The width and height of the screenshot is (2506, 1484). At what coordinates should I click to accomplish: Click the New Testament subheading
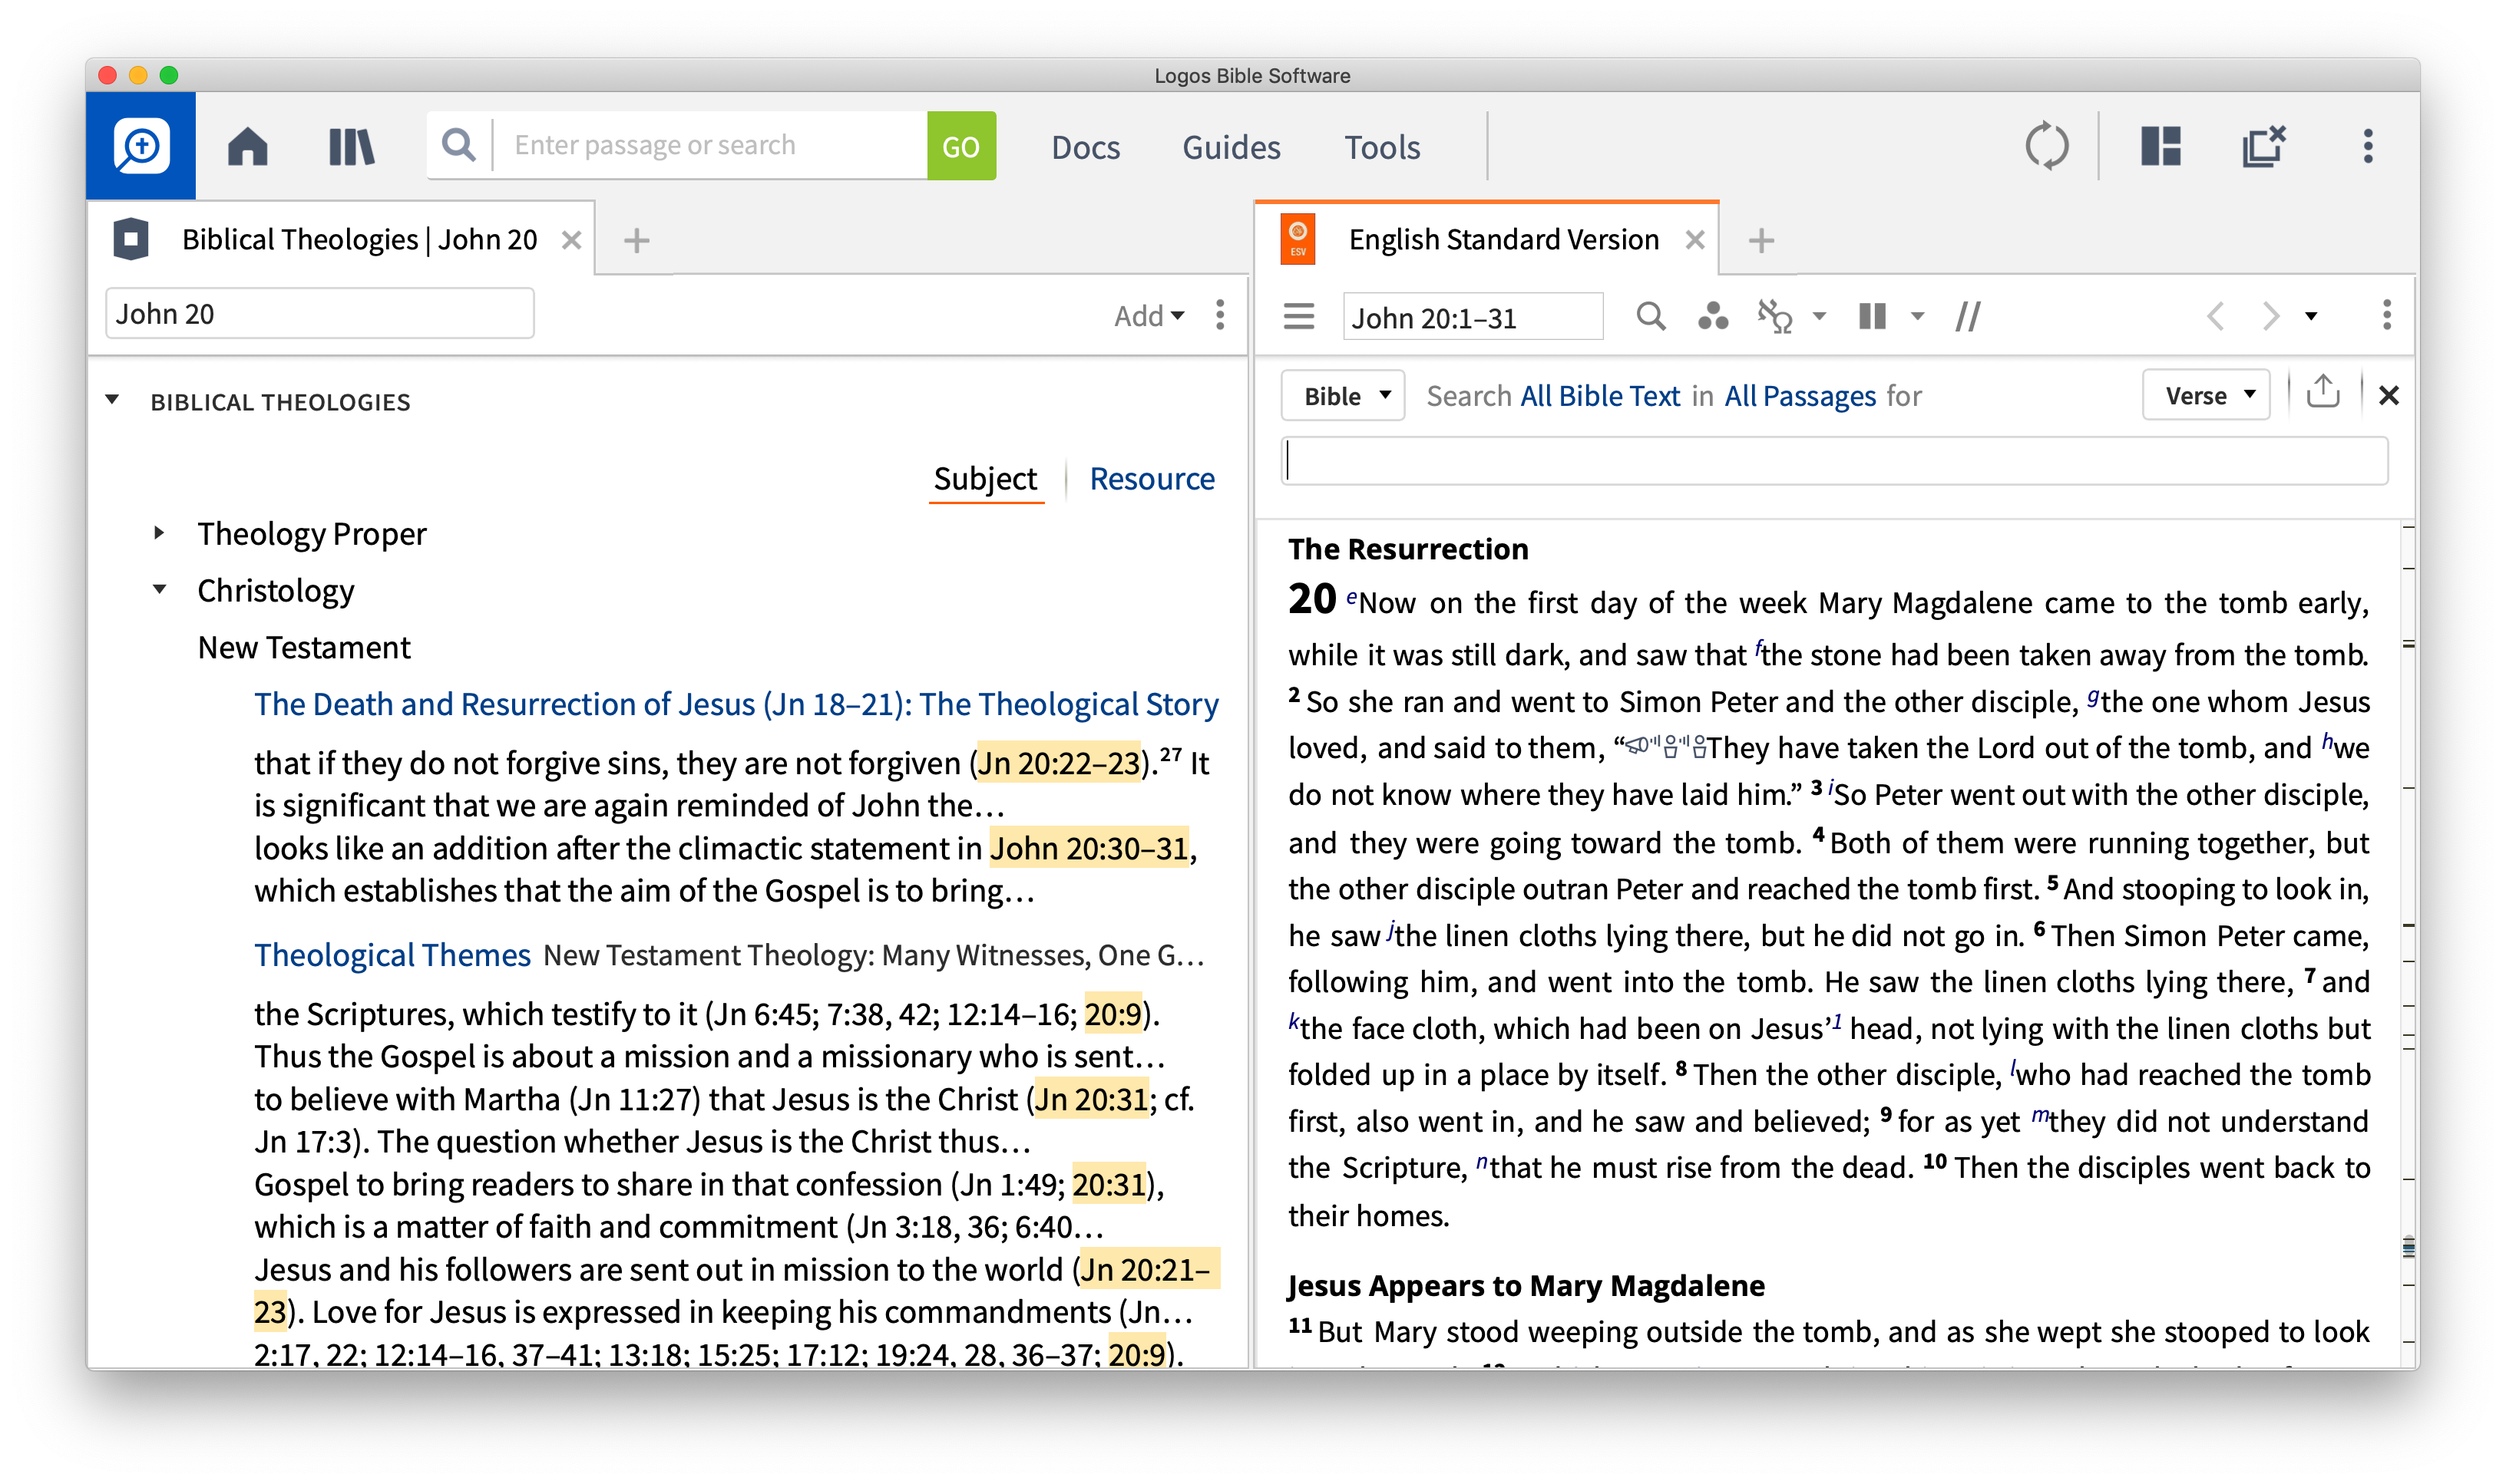(x=303, y=647)
